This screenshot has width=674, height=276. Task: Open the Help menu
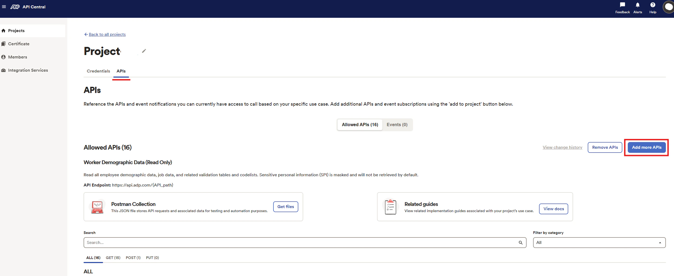[653, 8]
